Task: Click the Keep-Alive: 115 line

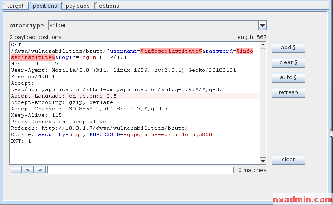Action: pos(36,116)
